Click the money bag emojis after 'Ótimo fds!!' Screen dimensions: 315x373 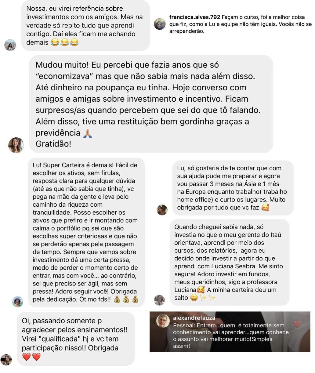[x=126, y=299]
